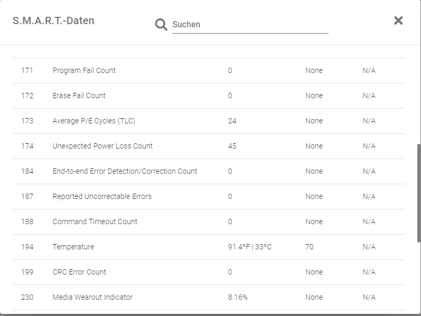The height and width of the screenshot is (316, 421).
Task: Select the CRC Error Count row
Action: 79,272
